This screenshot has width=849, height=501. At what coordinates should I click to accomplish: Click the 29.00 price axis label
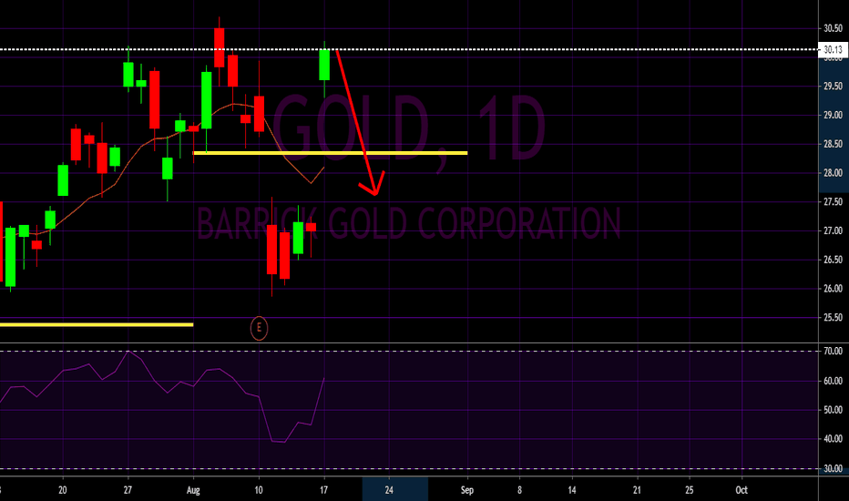pyautogui.click(x=833, y=115)
